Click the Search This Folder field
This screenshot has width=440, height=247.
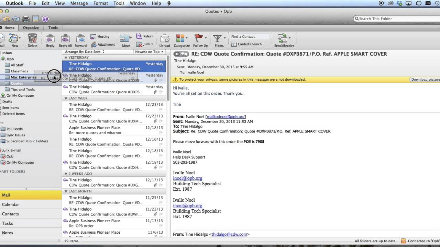[396, 19]
